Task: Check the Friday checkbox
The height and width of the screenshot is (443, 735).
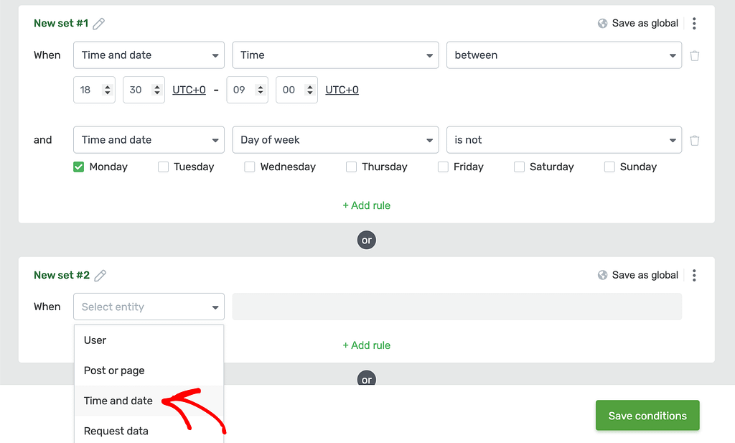Action: tap(443, 167)
